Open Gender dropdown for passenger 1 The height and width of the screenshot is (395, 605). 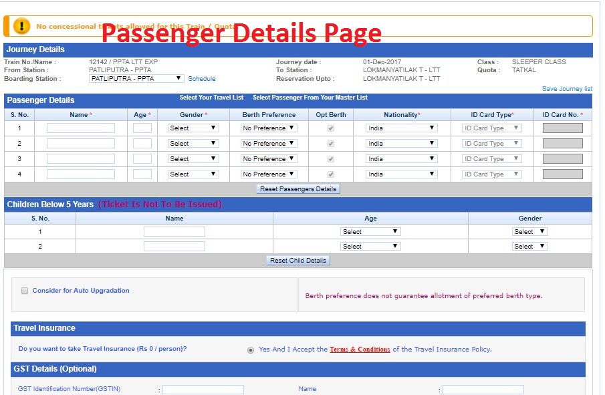[193, 128]
